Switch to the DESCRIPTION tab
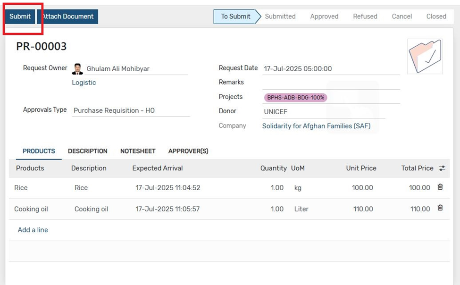 tap(88, 151)
